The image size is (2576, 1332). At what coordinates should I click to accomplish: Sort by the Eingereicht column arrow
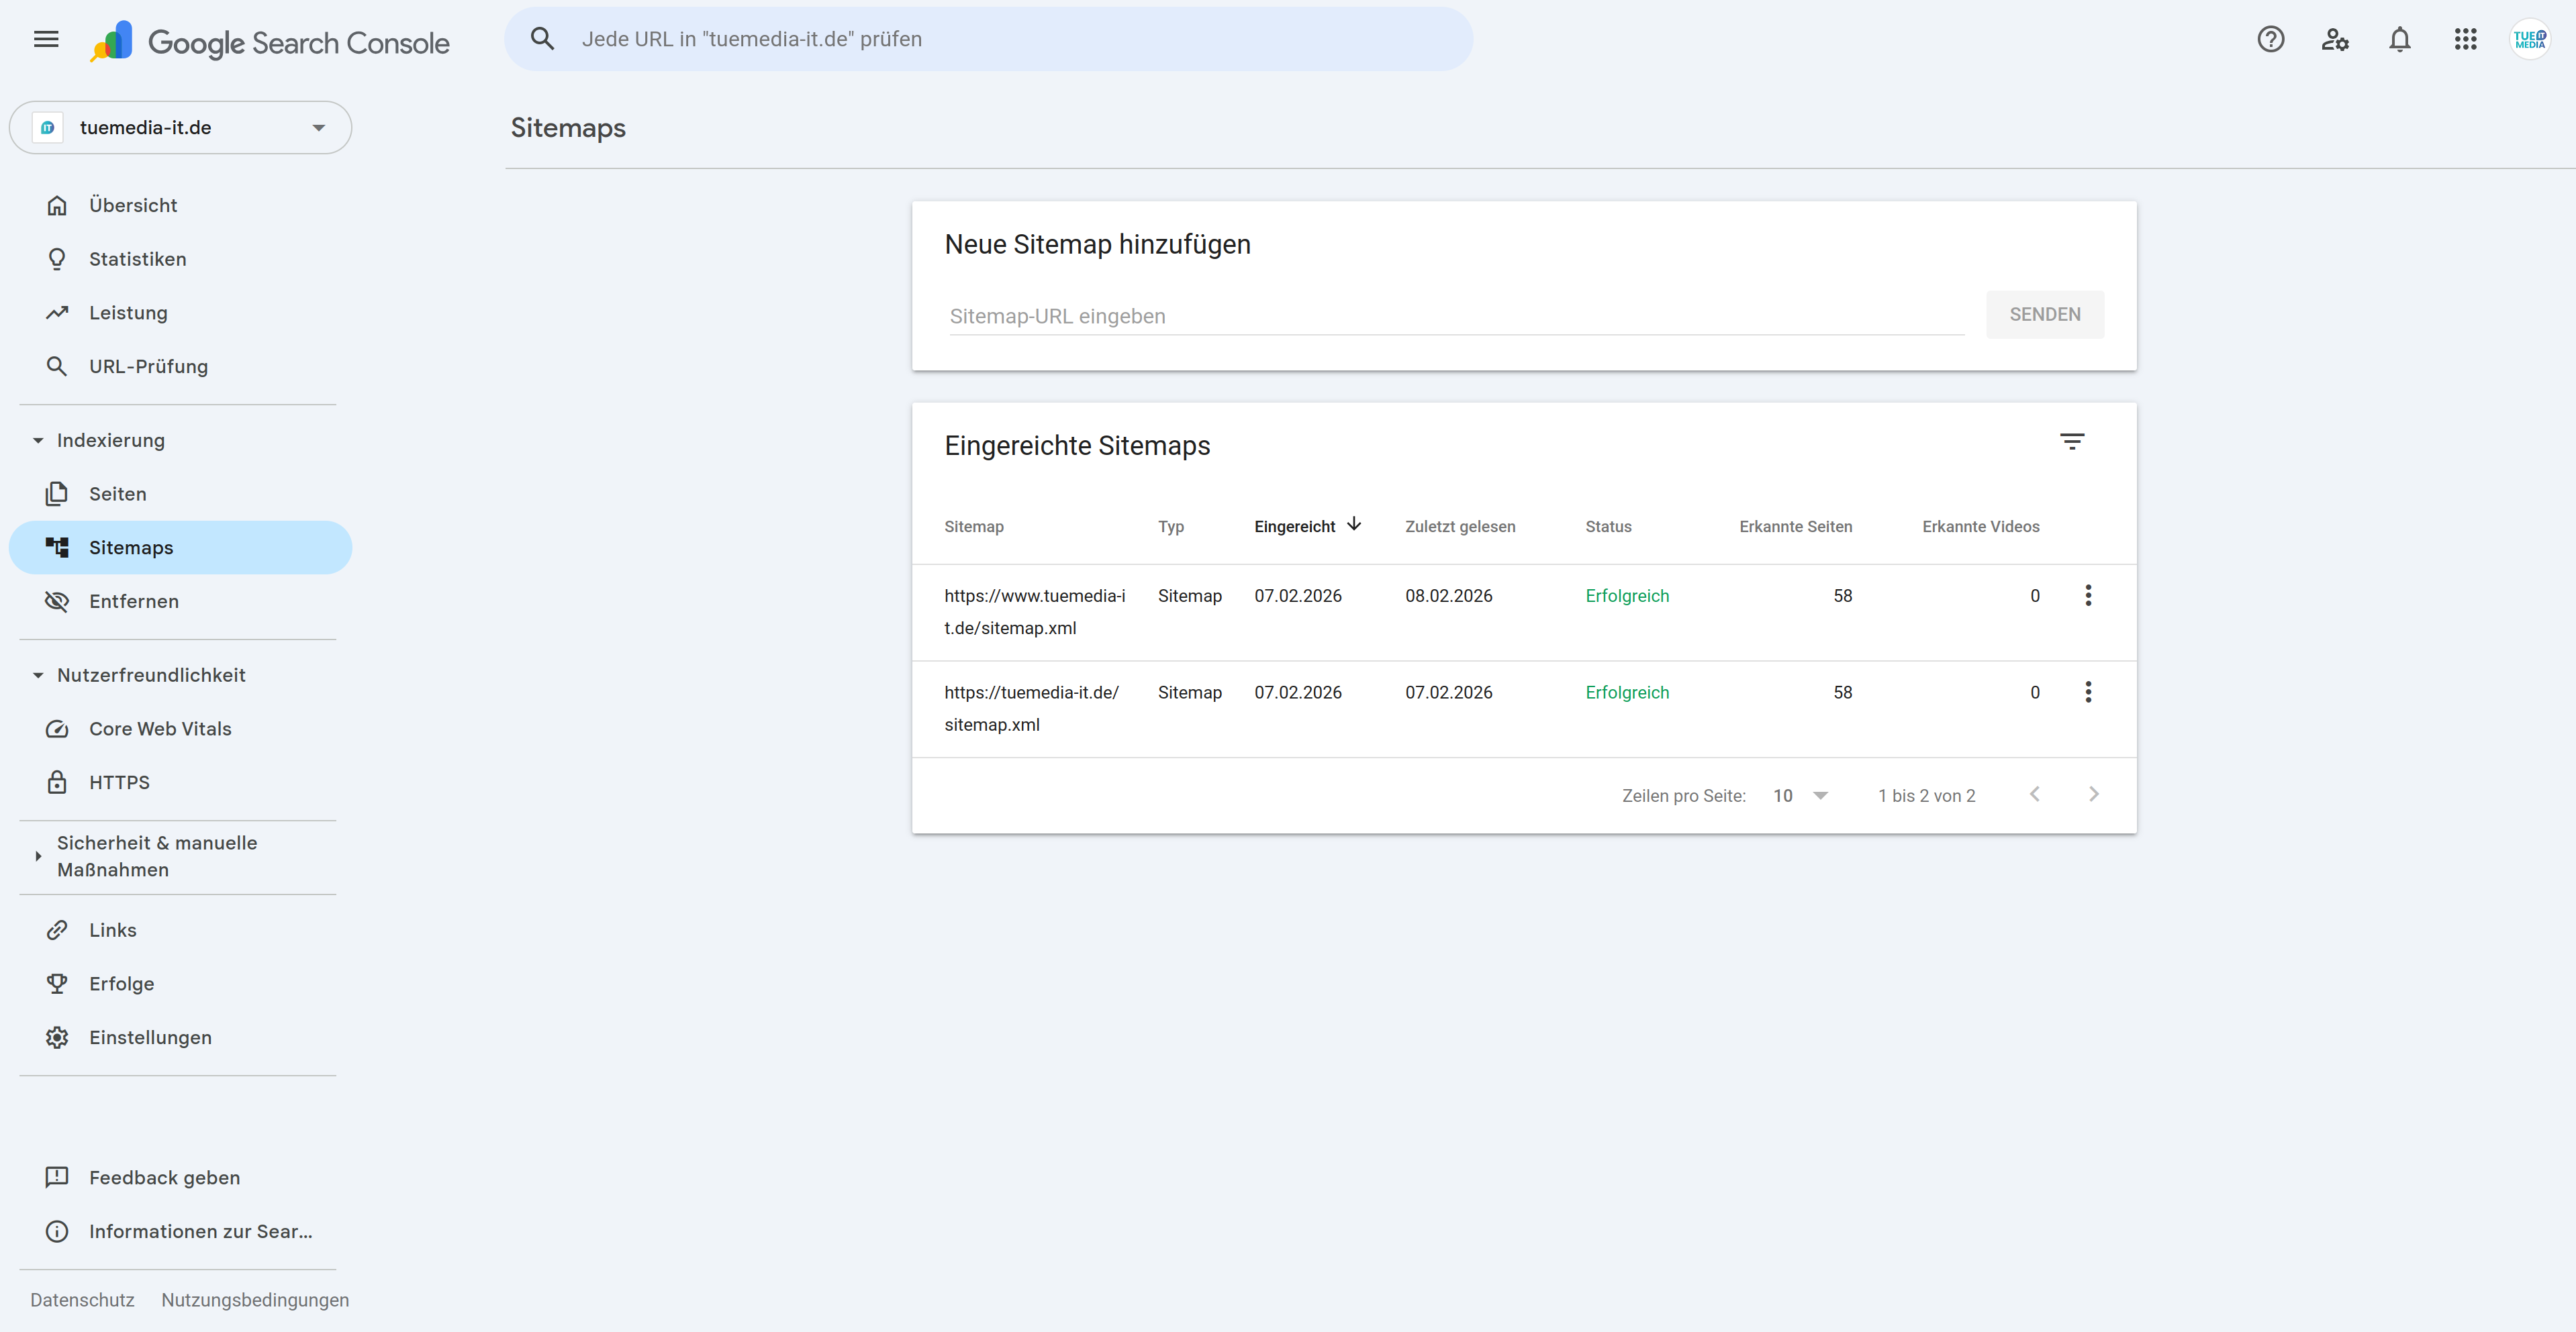click(1354, 525)
